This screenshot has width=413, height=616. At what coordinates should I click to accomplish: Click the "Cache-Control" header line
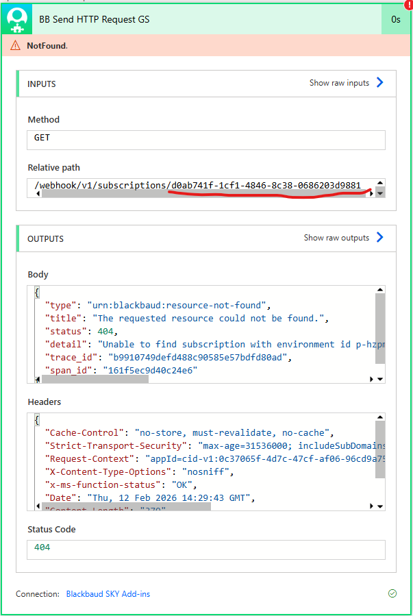(x=189, y=432)
